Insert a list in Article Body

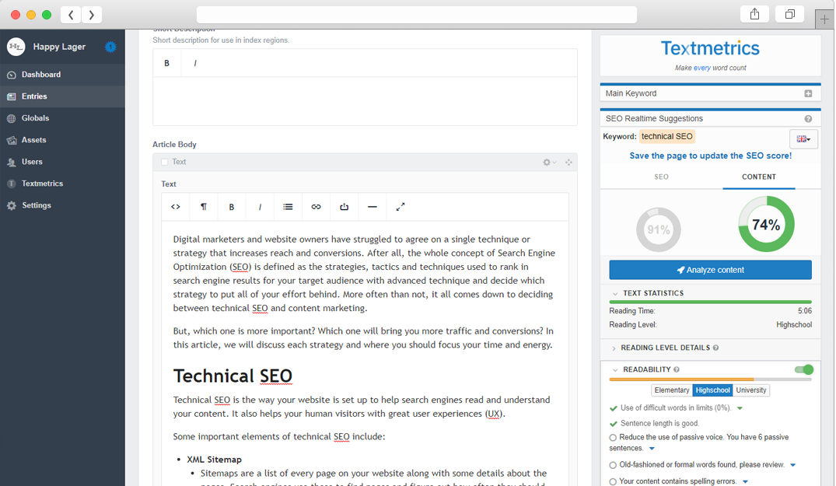coord(288,207)
